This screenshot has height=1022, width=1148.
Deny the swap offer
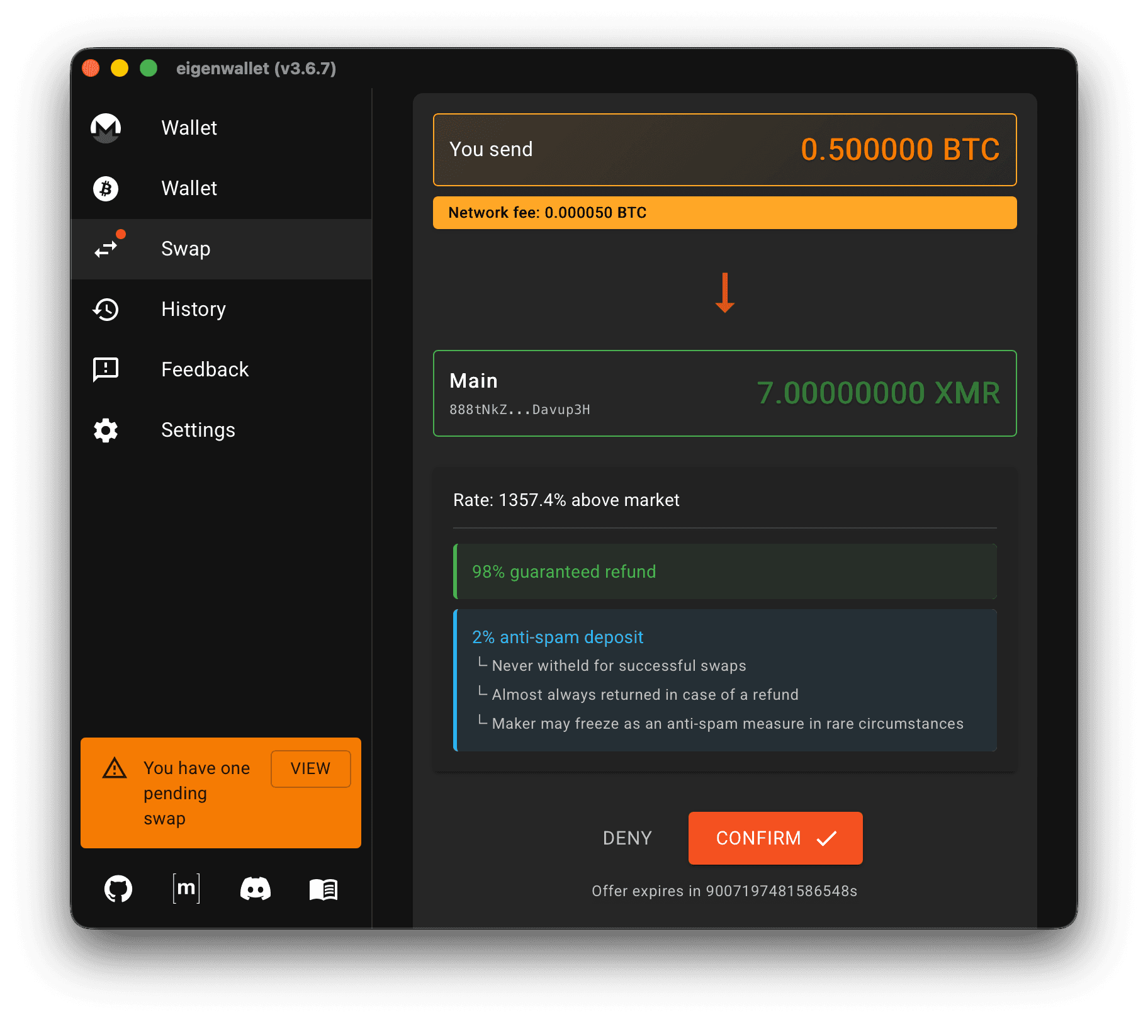click(x=627, y=838)
